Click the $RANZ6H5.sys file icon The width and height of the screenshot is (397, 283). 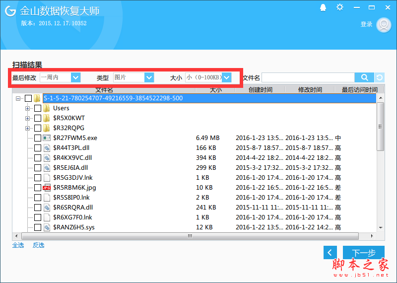(47, 227)
